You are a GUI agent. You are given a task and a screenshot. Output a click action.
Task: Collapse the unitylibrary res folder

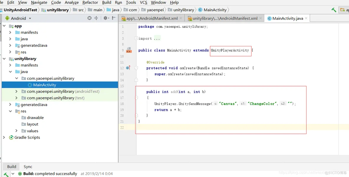point(10,111)
